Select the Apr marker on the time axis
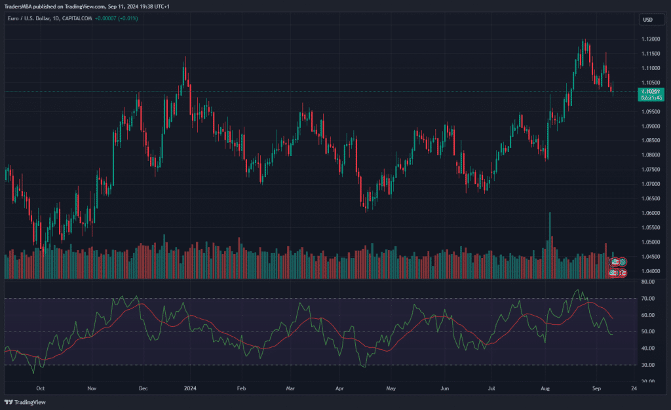671x410 pixels. pyautogui.click(x=339, y=387)
